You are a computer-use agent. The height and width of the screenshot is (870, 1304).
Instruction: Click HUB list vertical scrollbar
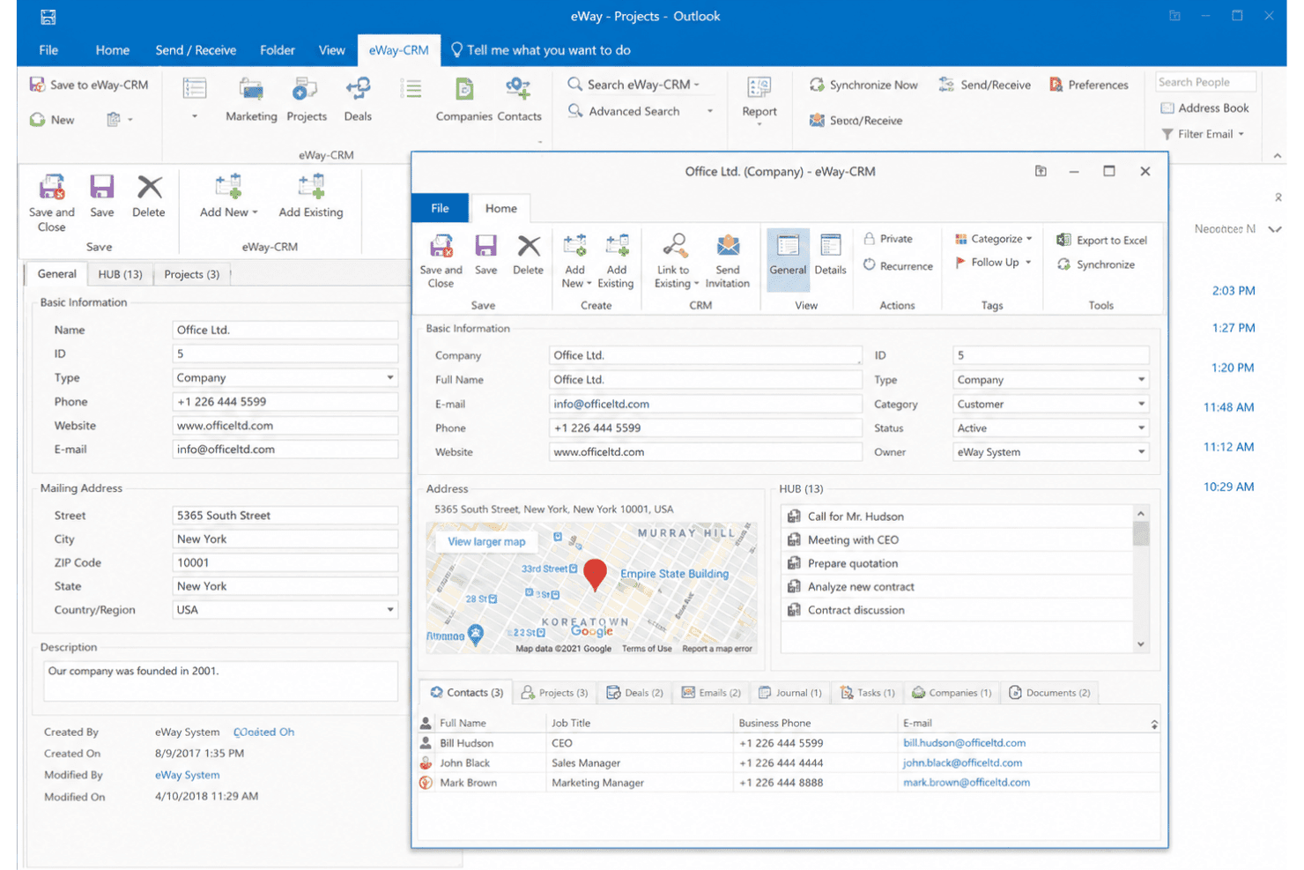coord(1141,578)
